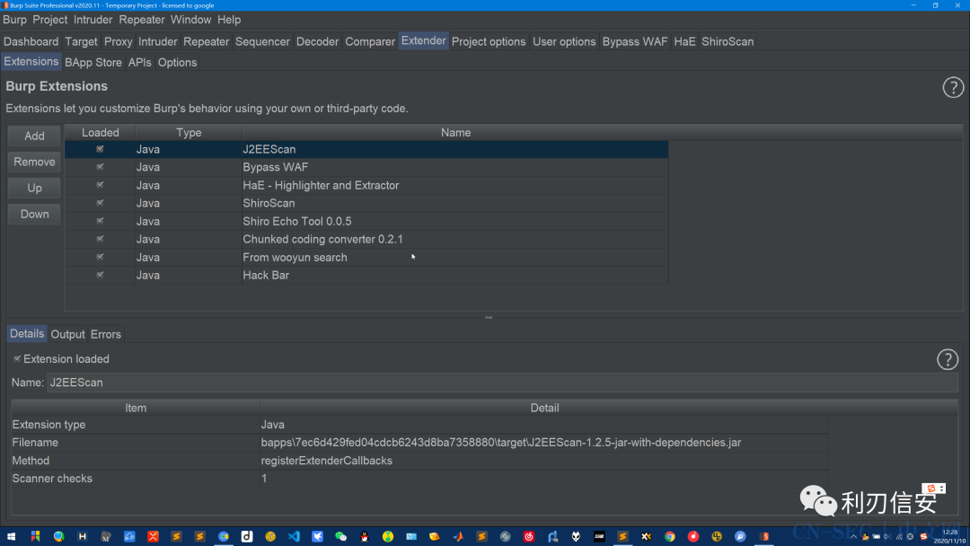Toggle Loaded checkbox for Chunked coding converter
The width and height of the screenshot is (970, 546).
[101, 239]
